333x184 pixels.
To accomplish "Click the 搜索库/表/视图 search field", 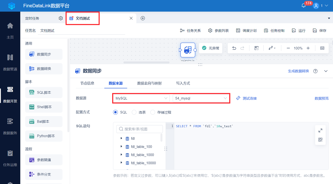I will pyautogui.click(x=139, y=129).
